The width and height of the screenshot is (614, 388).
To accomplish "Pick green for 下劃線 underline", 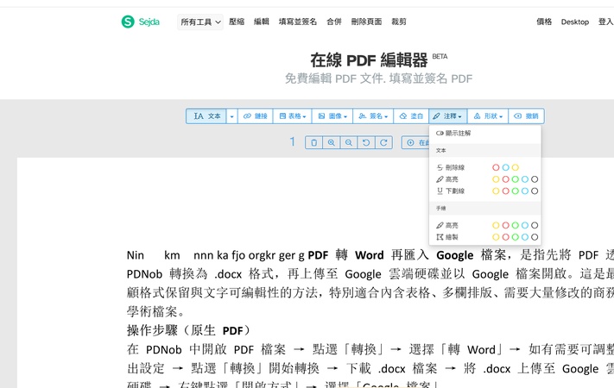I will pos(516,191).
